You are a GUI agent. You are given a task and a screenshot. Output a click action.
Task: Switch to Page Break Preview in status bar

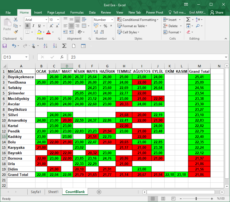[x=173, y=199]
